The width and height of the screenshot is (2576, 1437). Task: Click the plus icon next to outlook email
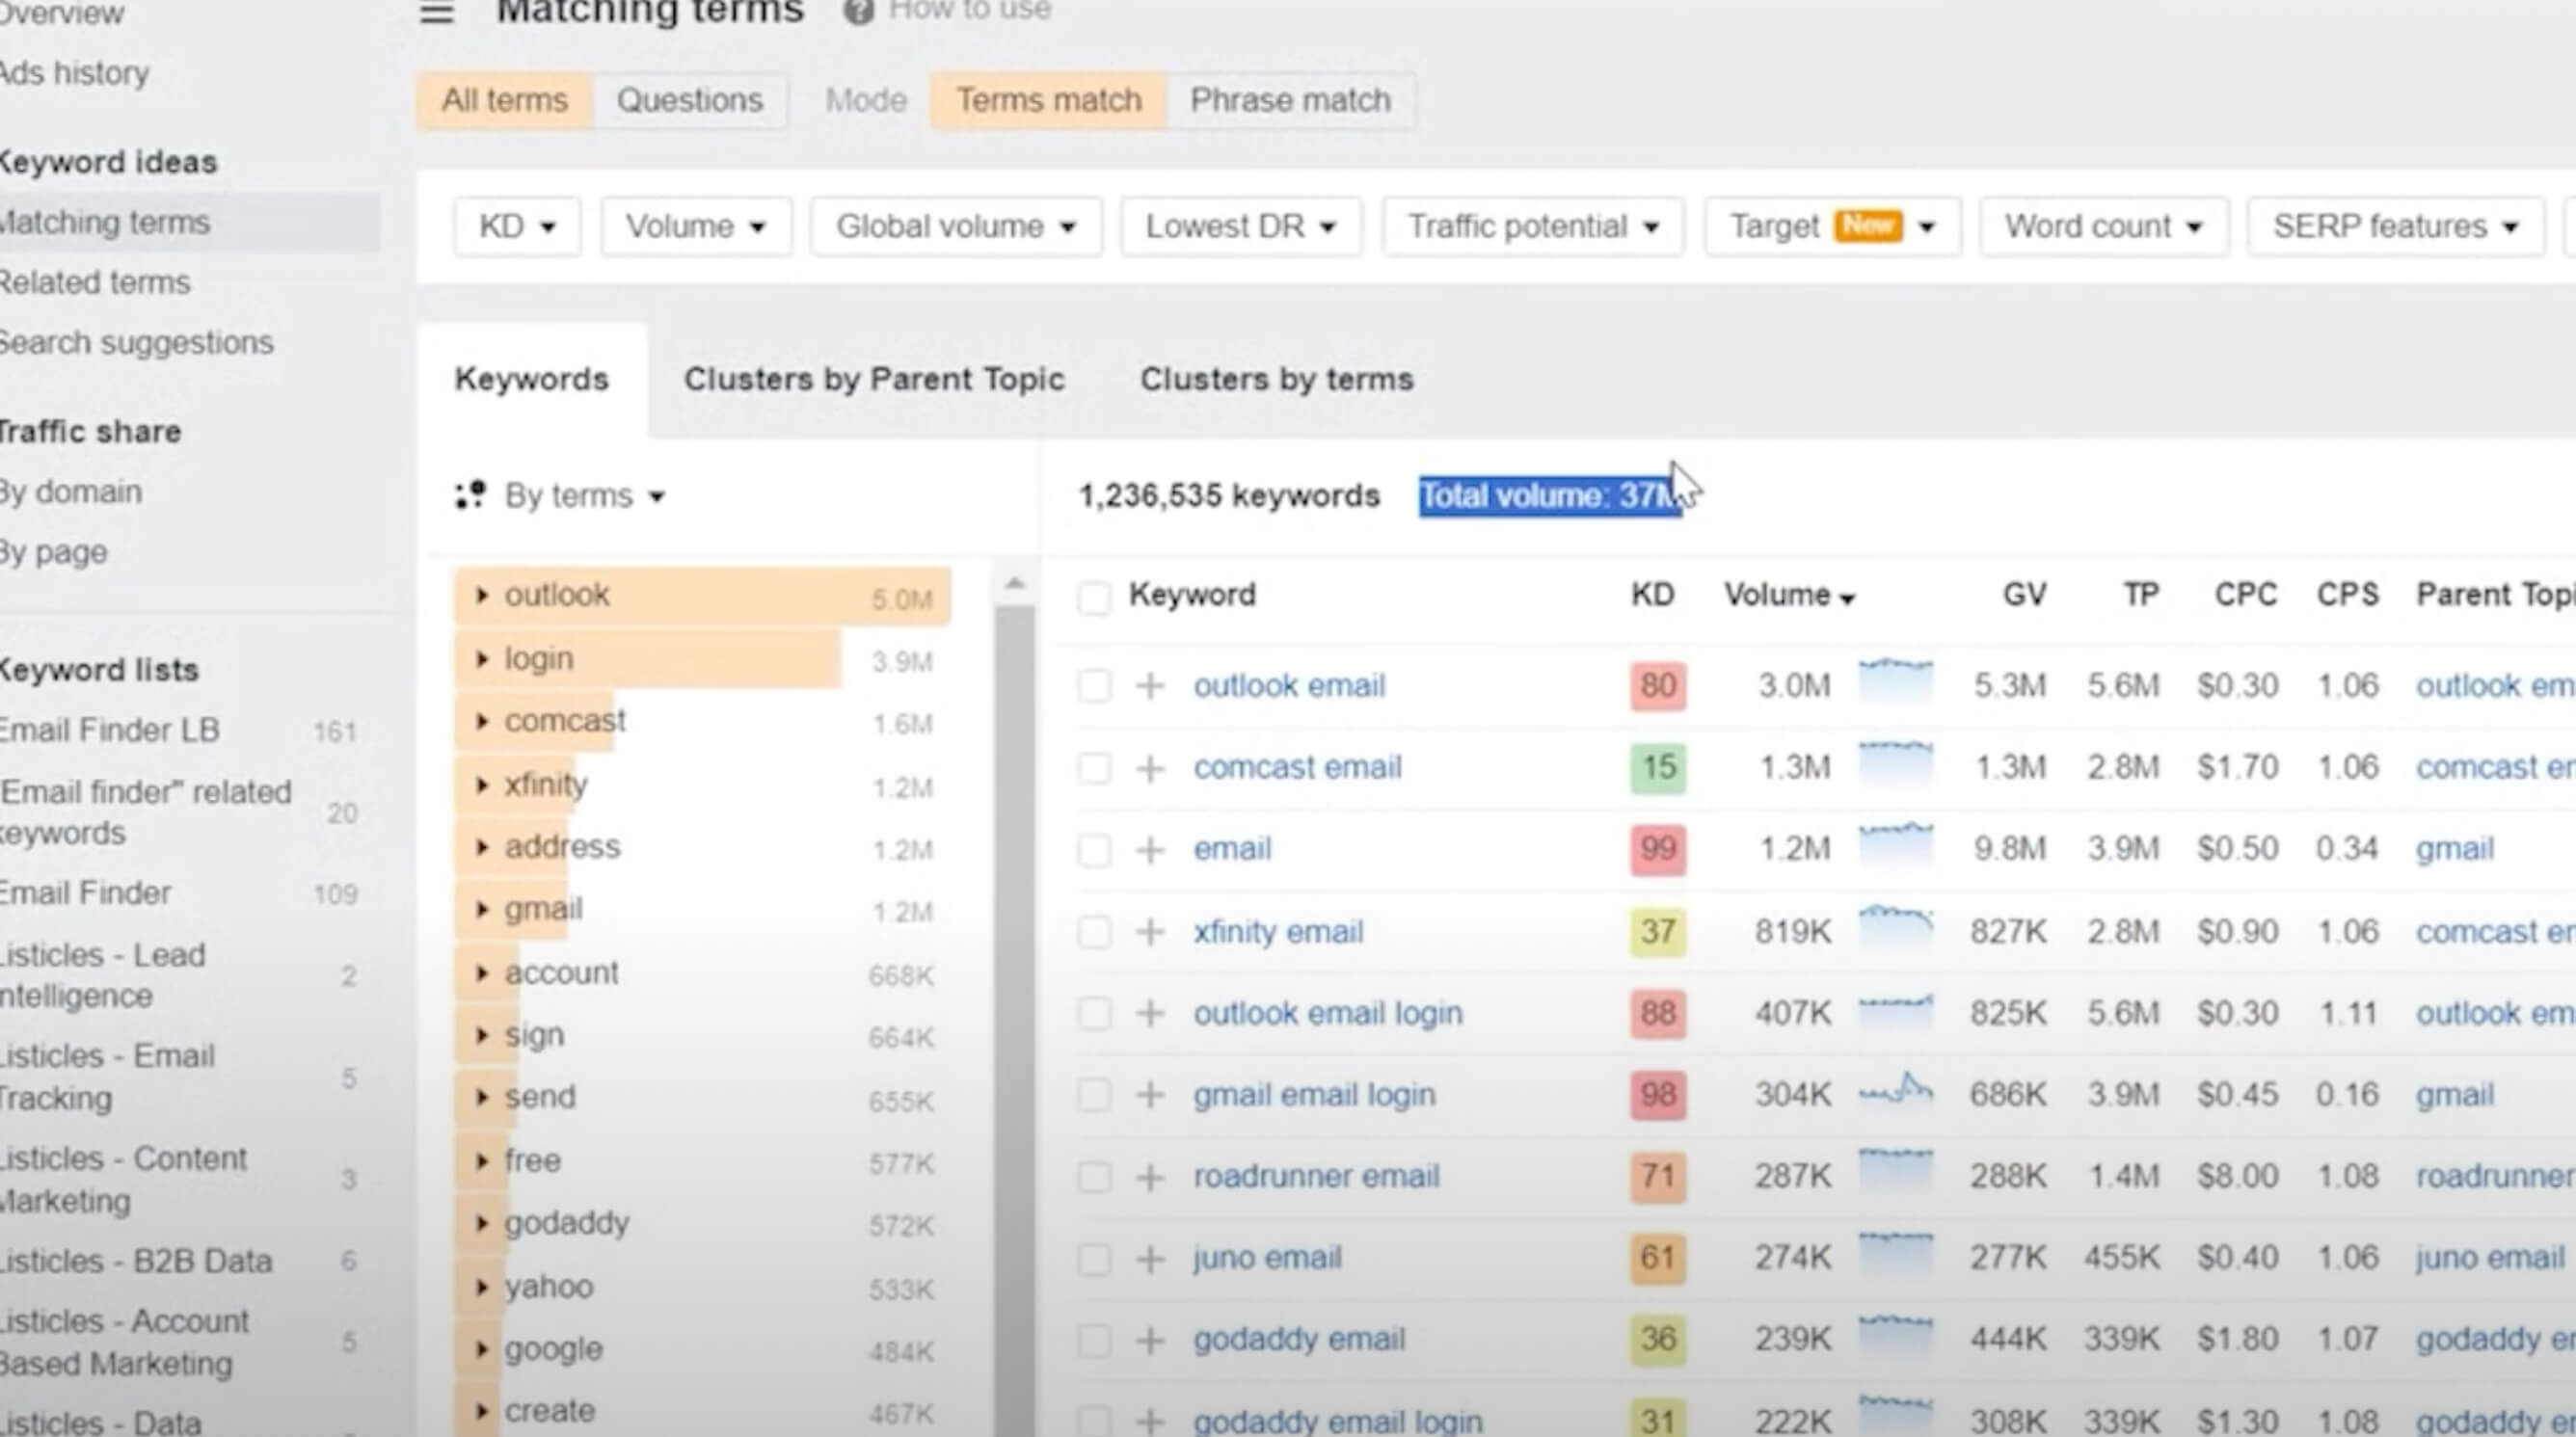pos(1150,686)
